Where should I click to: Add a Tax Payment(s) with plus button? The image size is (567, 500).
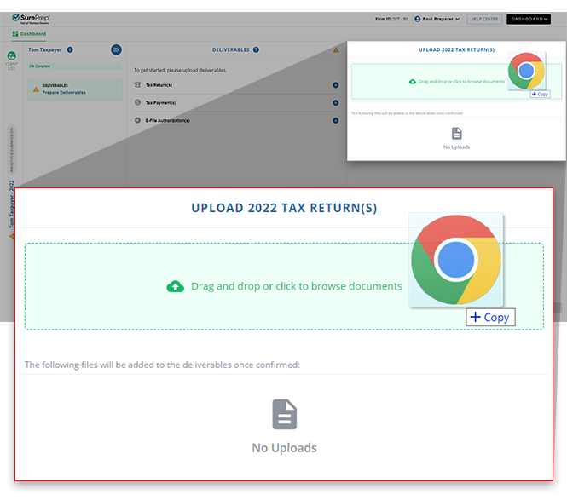(336, 102)
